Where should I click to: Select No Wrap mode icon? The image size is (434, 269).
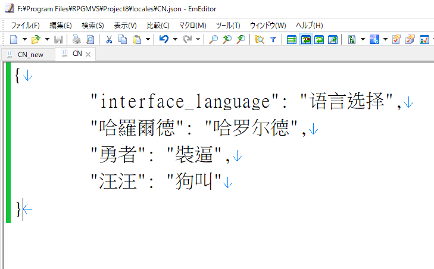pos(292,39)
